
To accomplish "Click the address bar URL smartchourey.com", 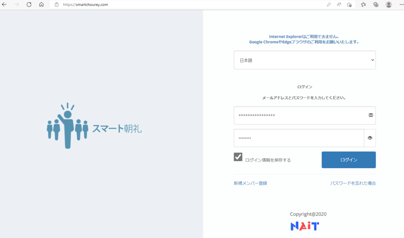I will point(86,5).
